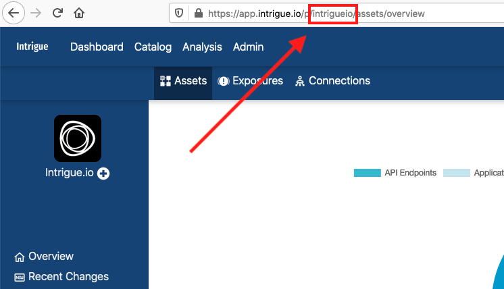Open Overview in the sidebar

[x=44, y=256]
